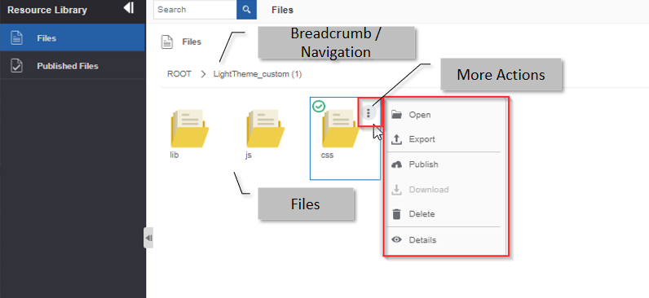
Task: Click the Files document icon in sidebar
Action: click(16, 38)
